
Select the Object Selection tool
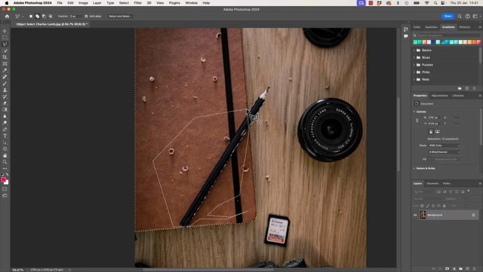pyautogui.click(x=5, y=51)
